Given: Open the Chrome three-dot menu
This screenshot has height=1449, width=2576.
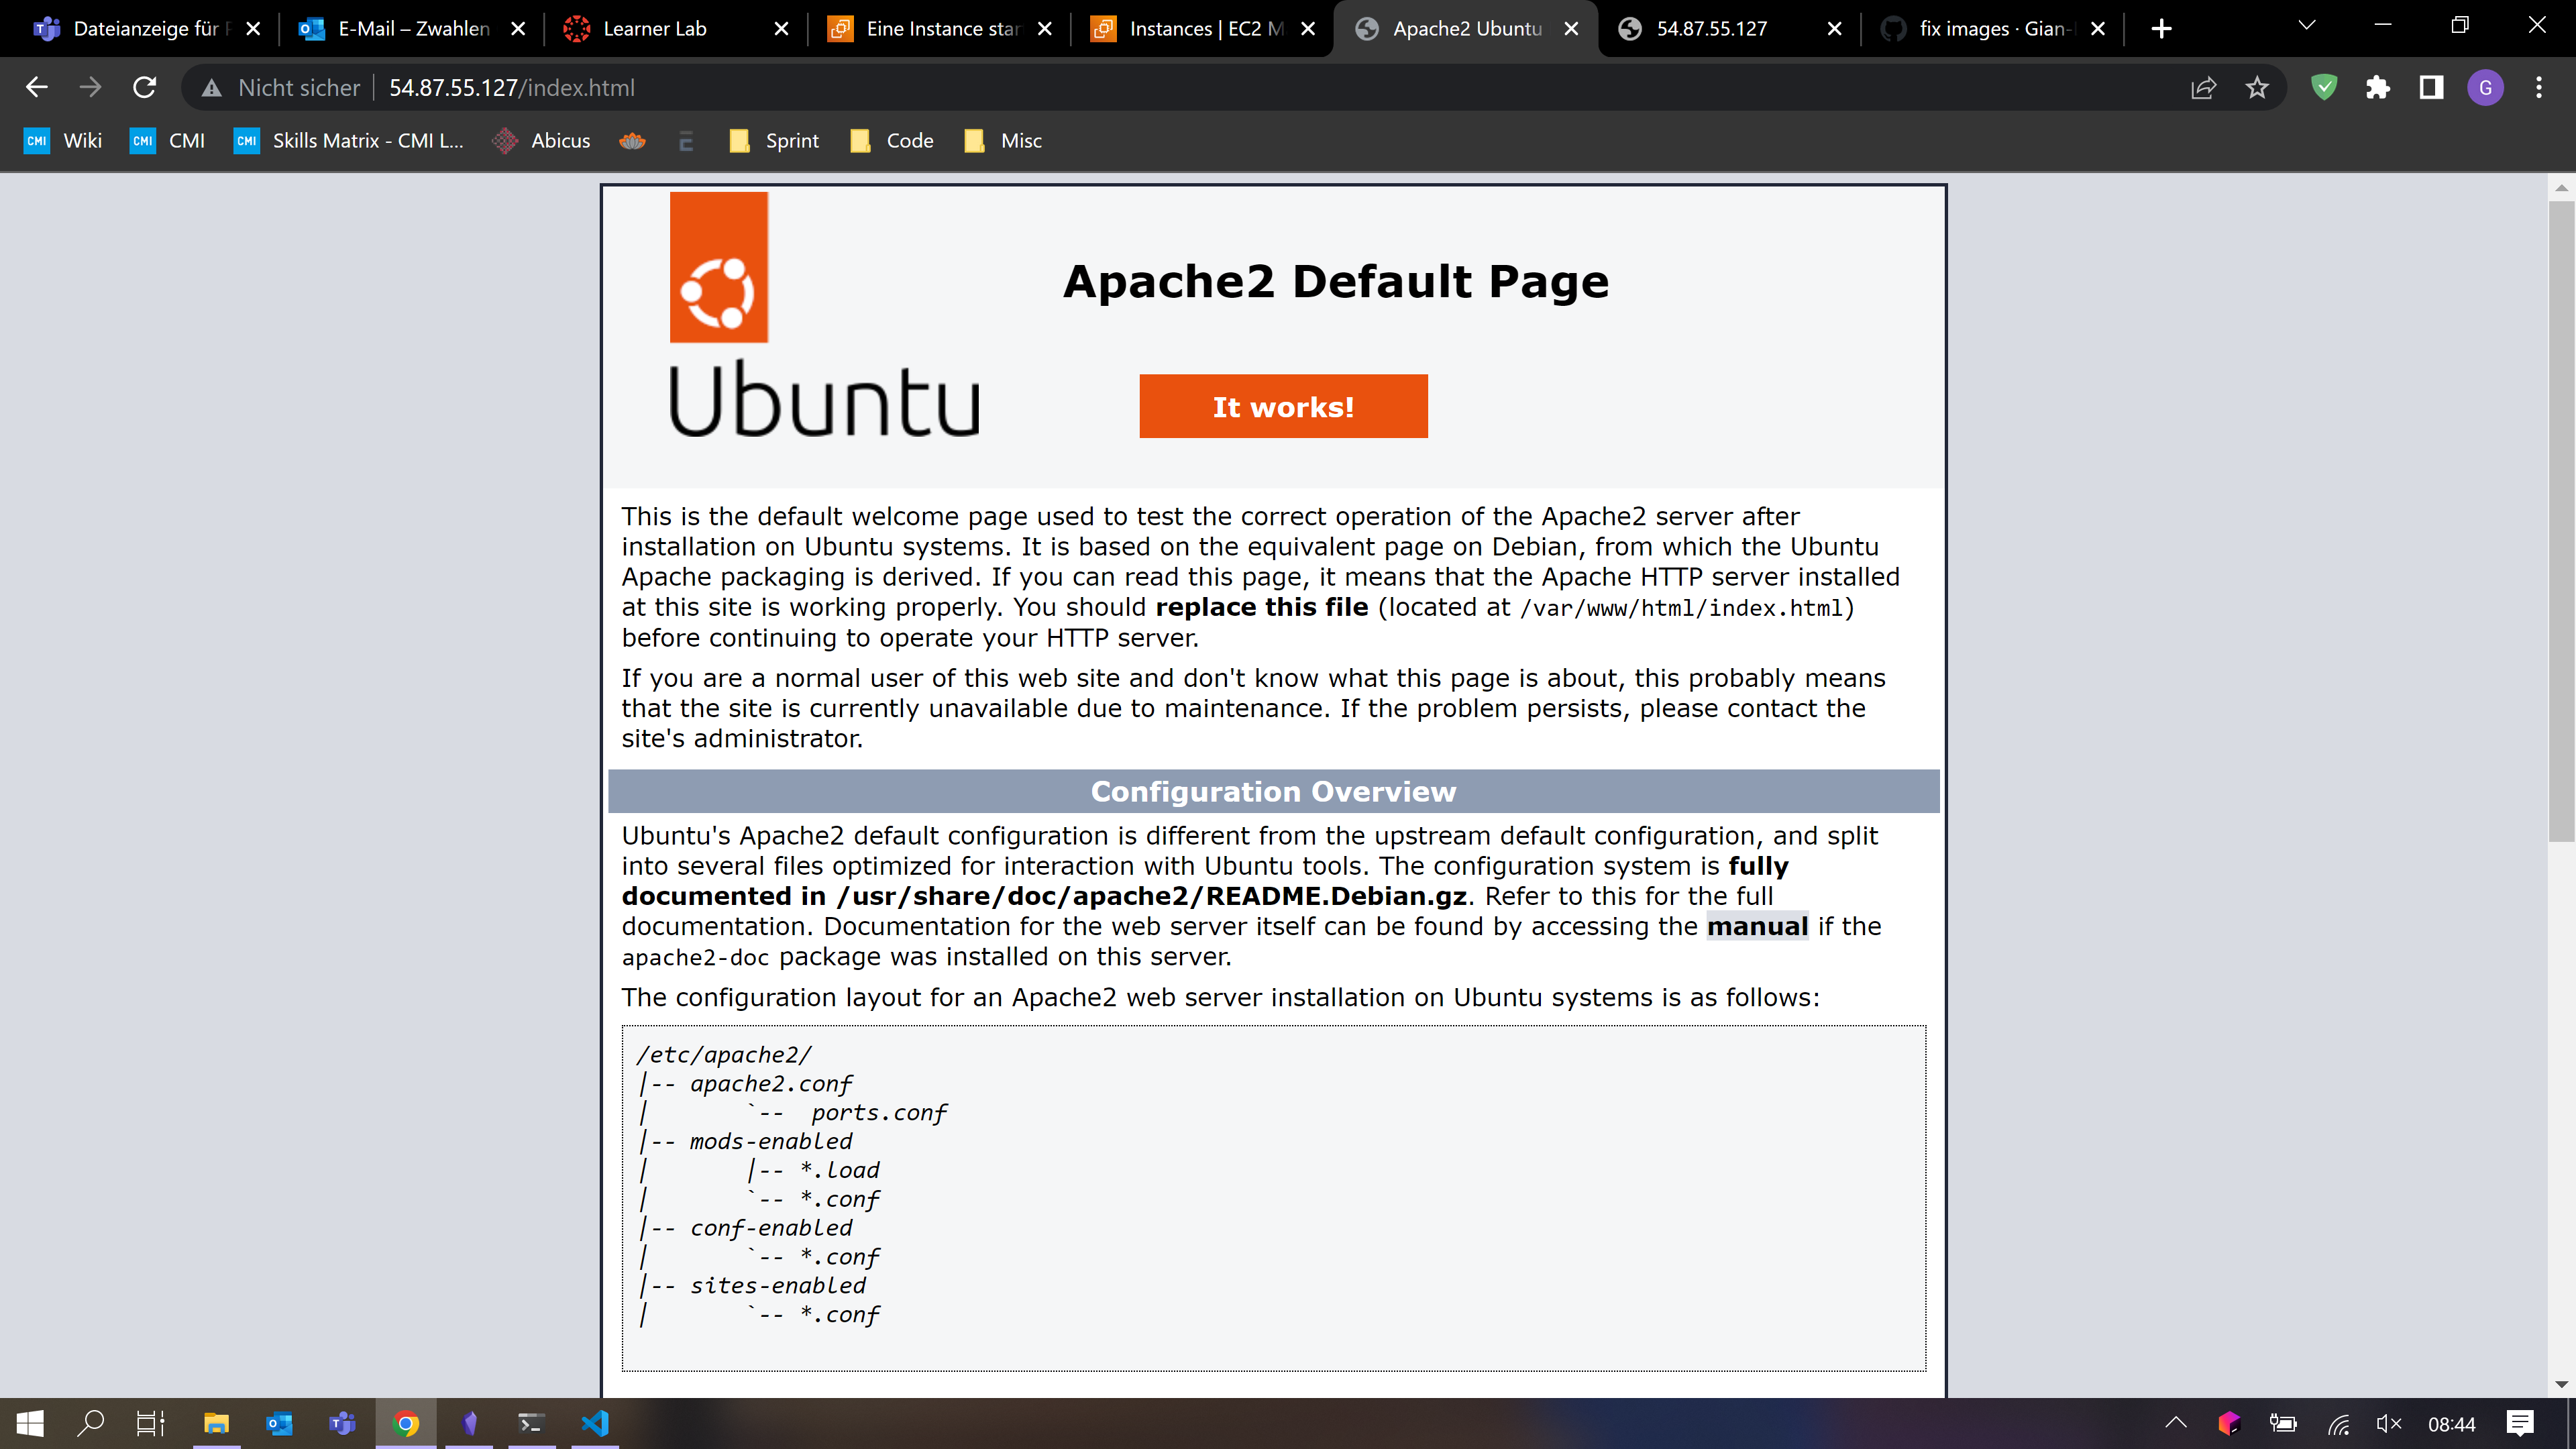Looking at the screenshot, I should pyautogui.click(x=2538, y=88).
